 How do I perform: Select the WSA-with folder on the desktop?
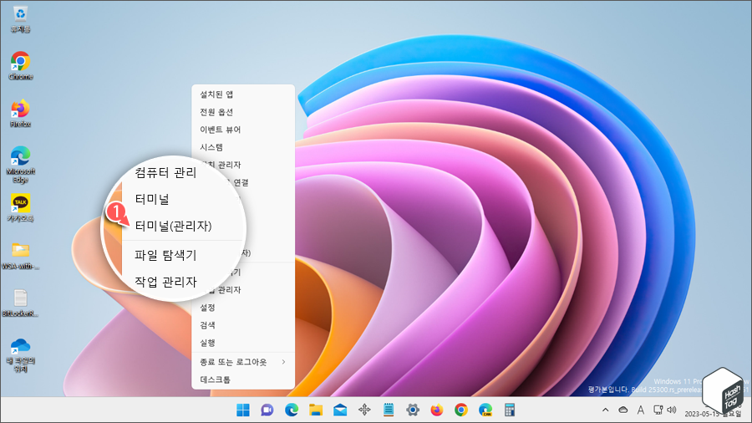point(20,256)
